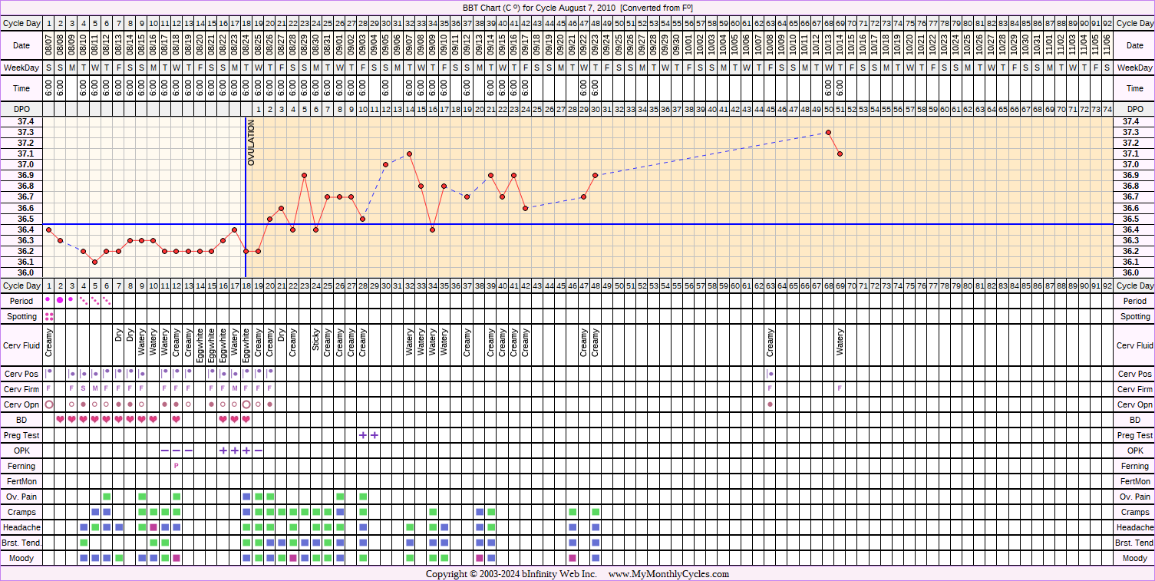Click the Cerv Pos marker on cycle day 63
The width and height of the screenshot is (1155, 581).
770,374
